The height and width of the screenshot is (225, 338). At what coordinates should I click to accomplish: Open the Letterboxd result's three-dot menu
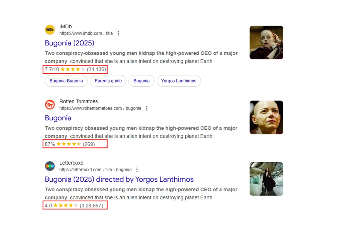(137, 170)
